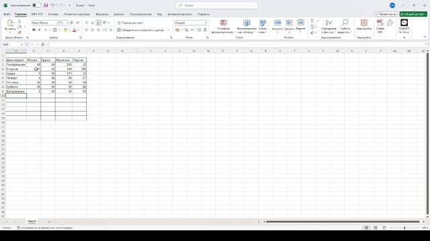Apply the yellow fill color

click(65, 29)
